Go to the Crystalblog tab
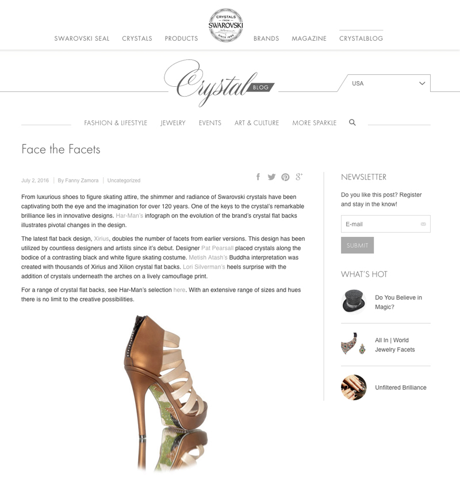460x483 pixels. tap(361, 39)
